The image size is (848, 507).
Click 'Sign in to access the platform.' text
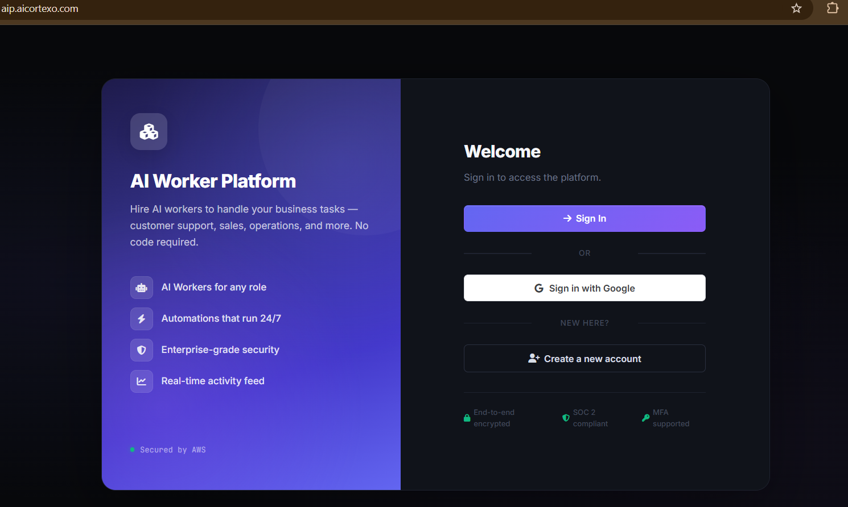coord(532,177)
